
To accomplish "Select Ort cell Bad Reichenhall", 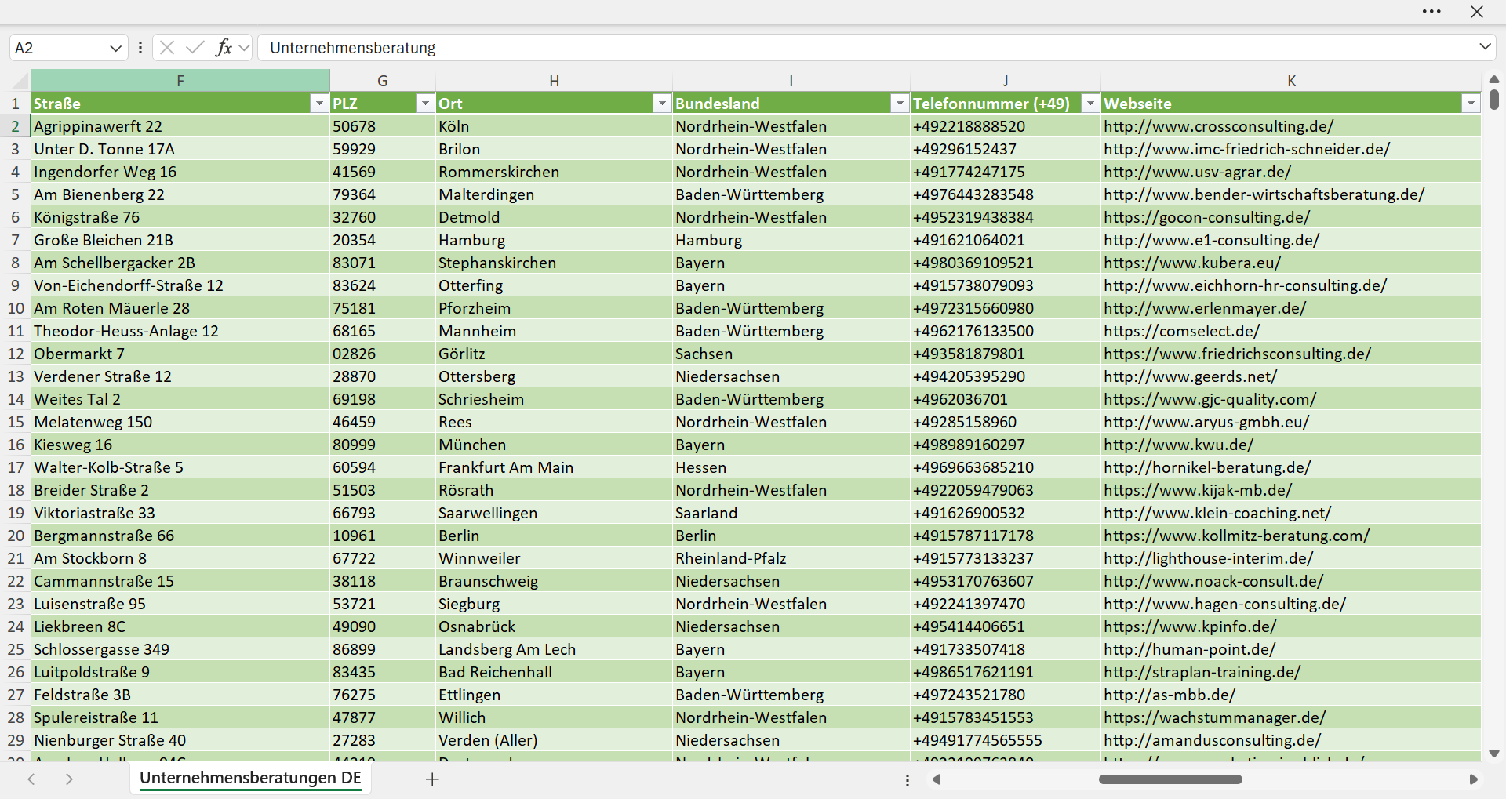I will (x=554, y=672).
